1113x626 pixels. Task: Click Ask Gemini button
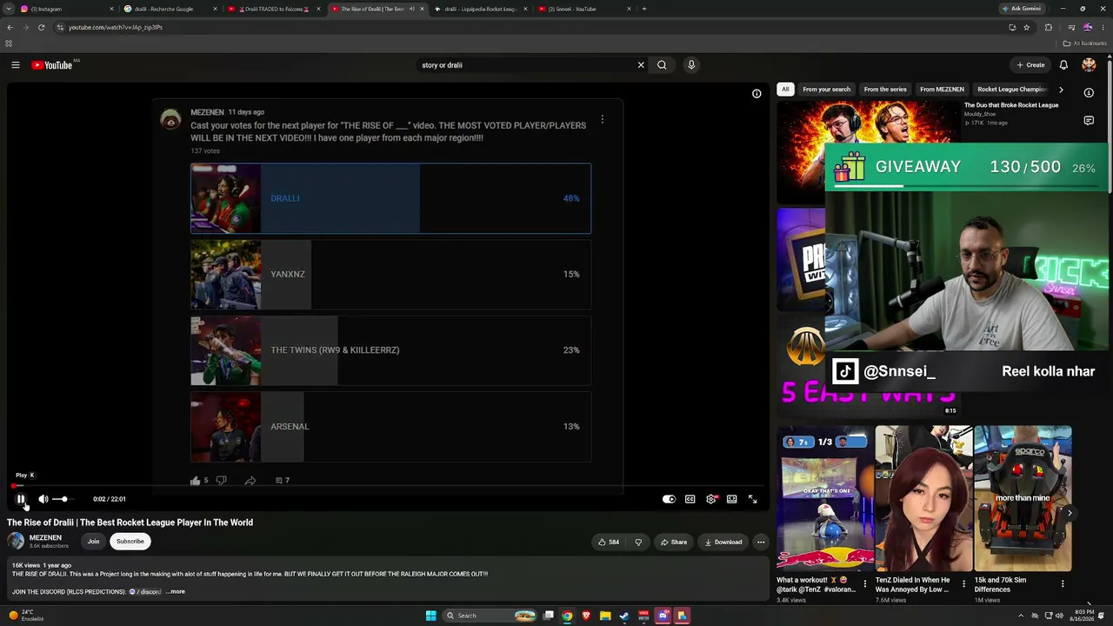[1021, 9]
